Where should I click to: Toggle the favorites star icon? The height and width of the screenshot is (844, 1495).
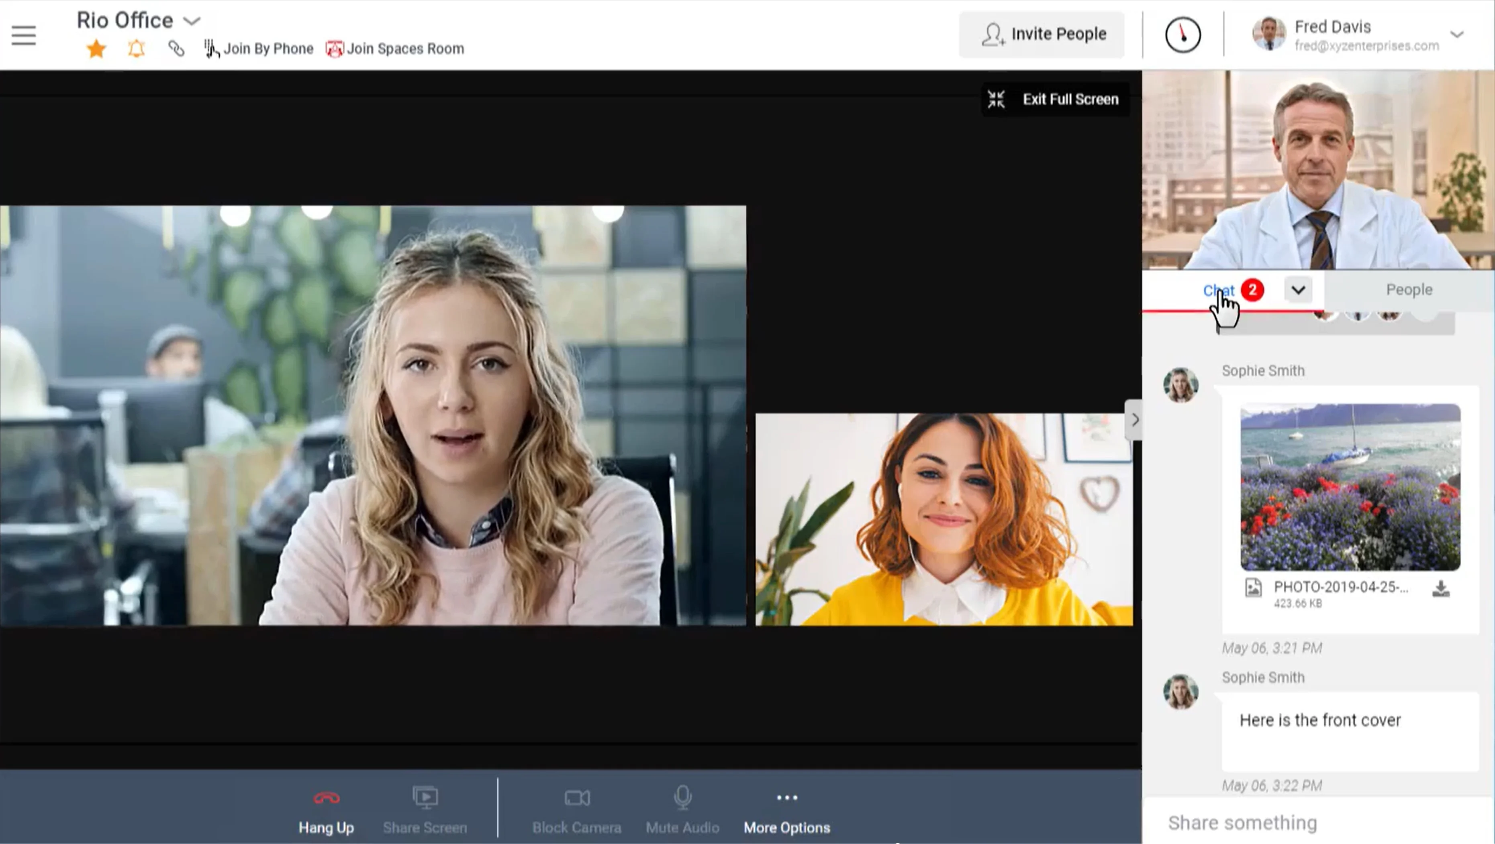96,48
